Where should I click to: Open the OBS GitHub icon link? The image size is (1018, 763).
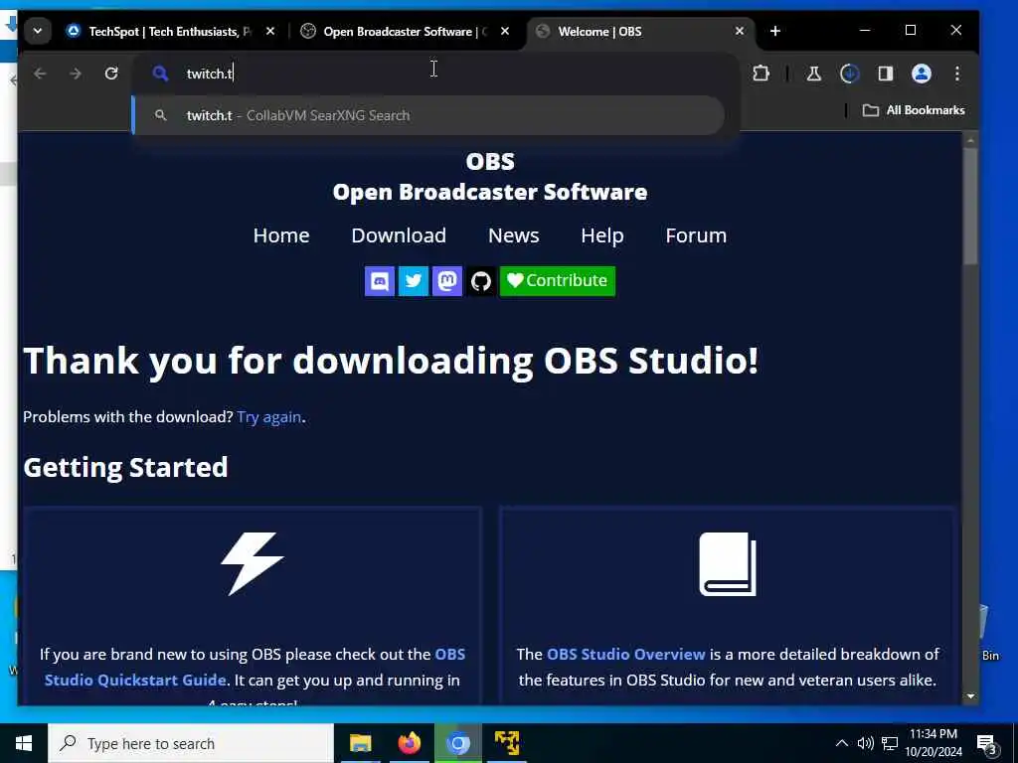tap(481, 281)
